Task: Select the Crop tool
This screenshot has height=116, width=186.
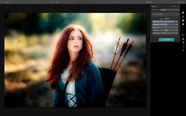Action: click(183, 35)
